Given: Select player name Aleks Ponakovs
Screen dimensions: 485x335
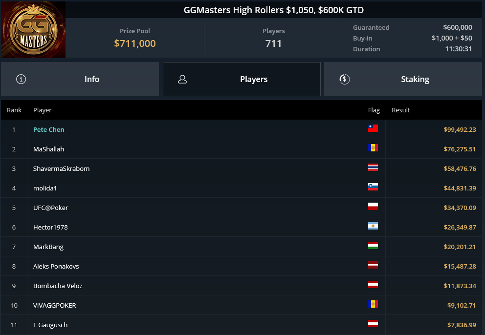Looking at the screenshot, I should click(56, 266).
